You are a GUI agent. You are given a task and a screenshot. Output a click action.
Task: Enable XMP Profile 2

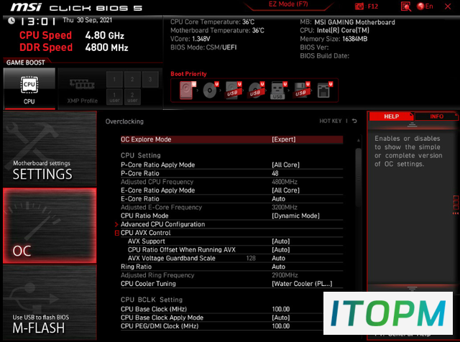(132, 79)
